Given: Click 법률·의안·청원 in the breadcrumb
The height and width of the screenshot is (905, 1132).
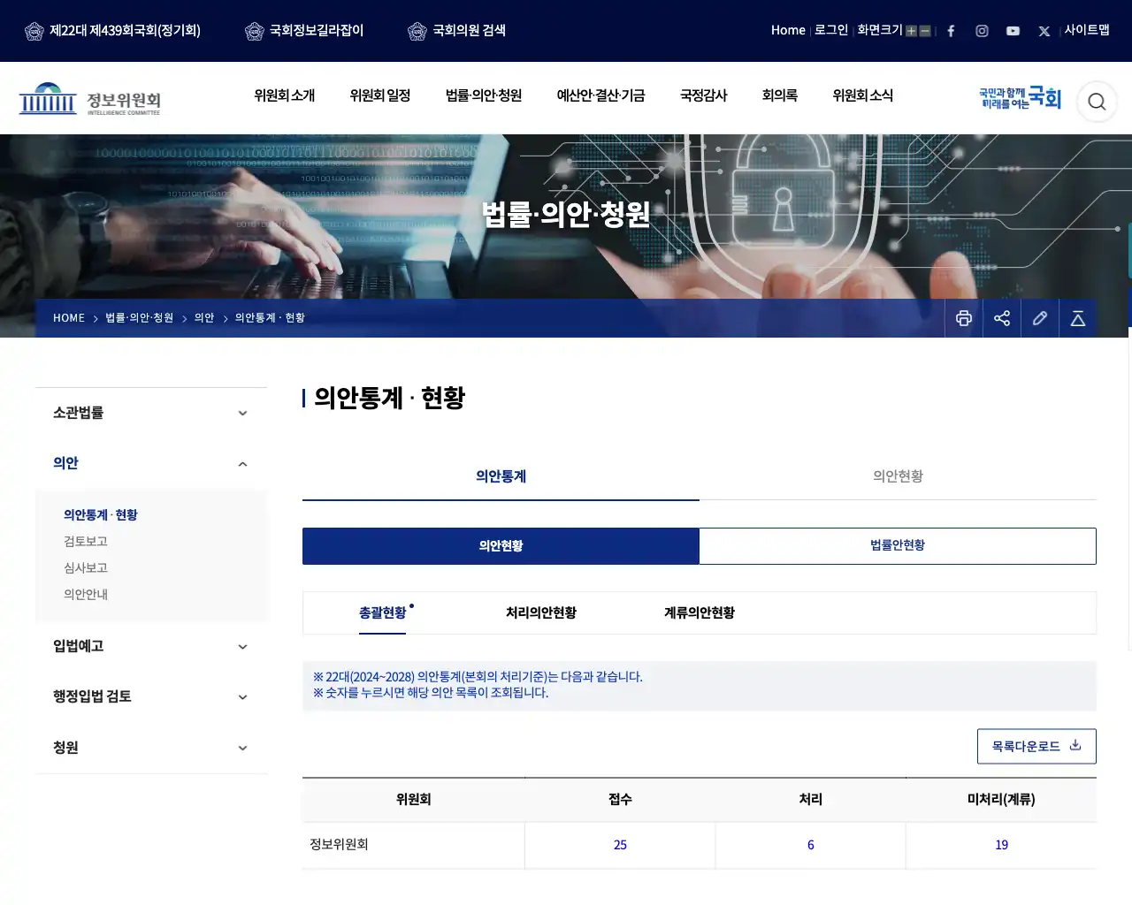Looking at the screenshot, I should (140, 318).
